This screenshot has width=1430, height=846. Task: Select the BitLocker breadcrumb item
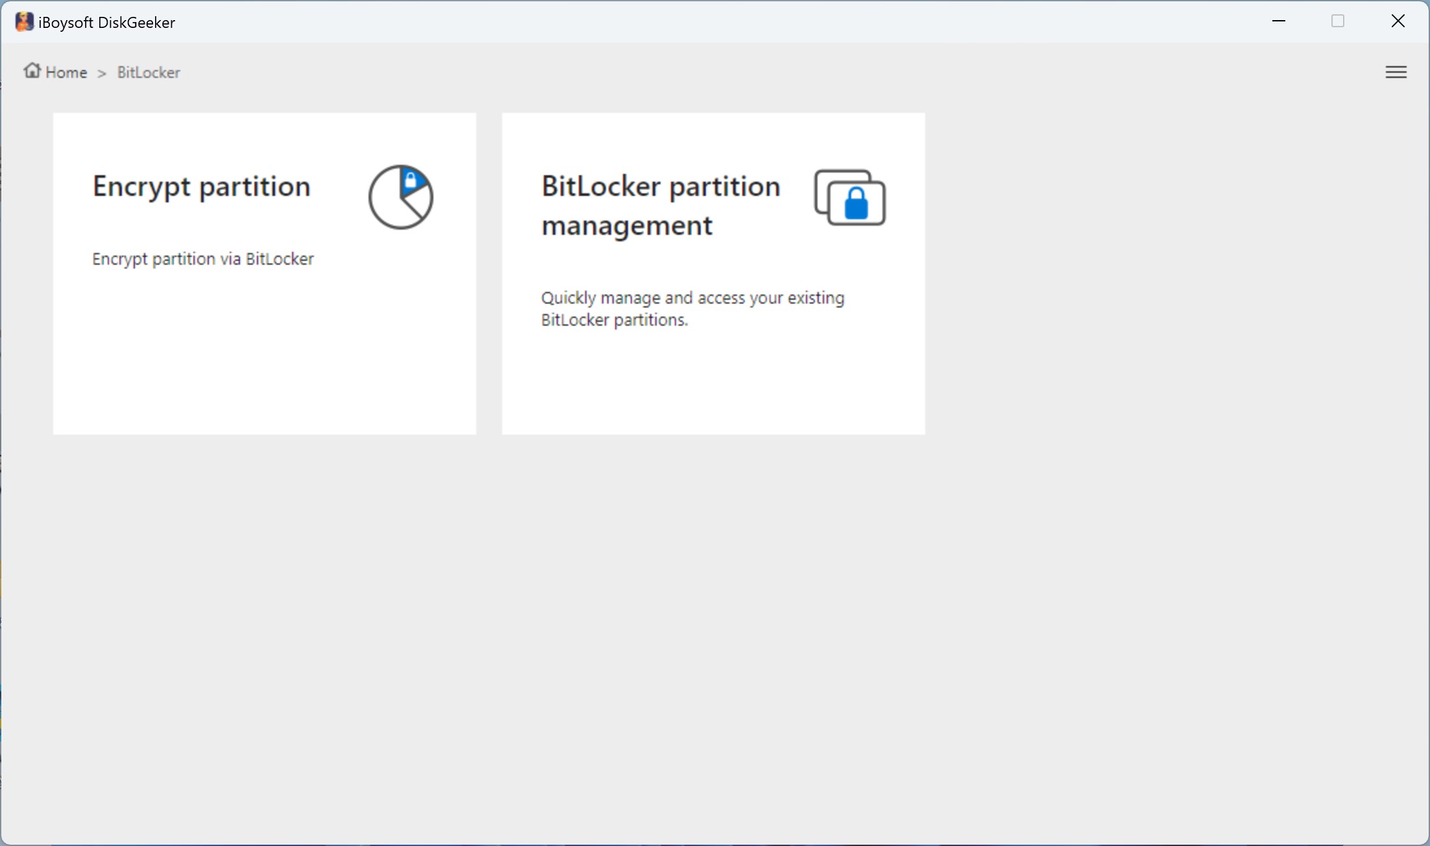click(149, 72)
